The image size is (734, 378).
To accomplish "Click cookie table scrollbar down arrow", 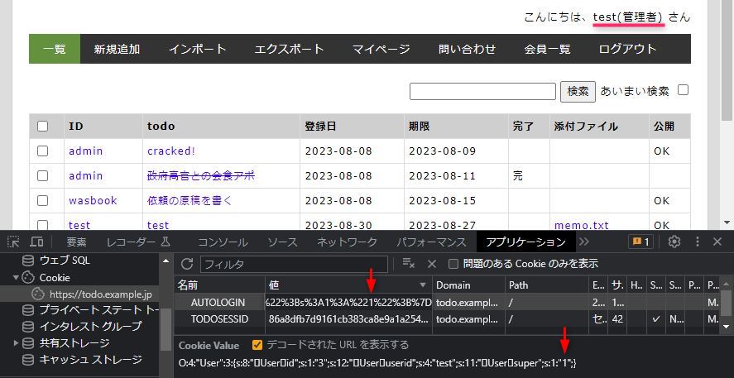I will [727, 327].
